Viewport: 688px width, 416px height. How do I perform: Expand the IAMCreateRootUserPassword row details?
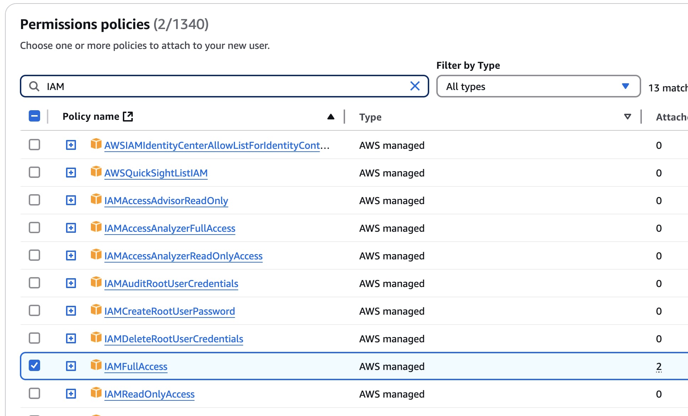tap(71, 311)
